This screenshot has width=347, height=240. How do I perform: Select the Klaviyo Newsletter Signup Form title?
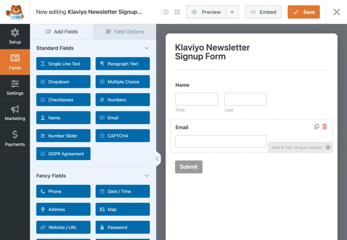coord(212,52)
